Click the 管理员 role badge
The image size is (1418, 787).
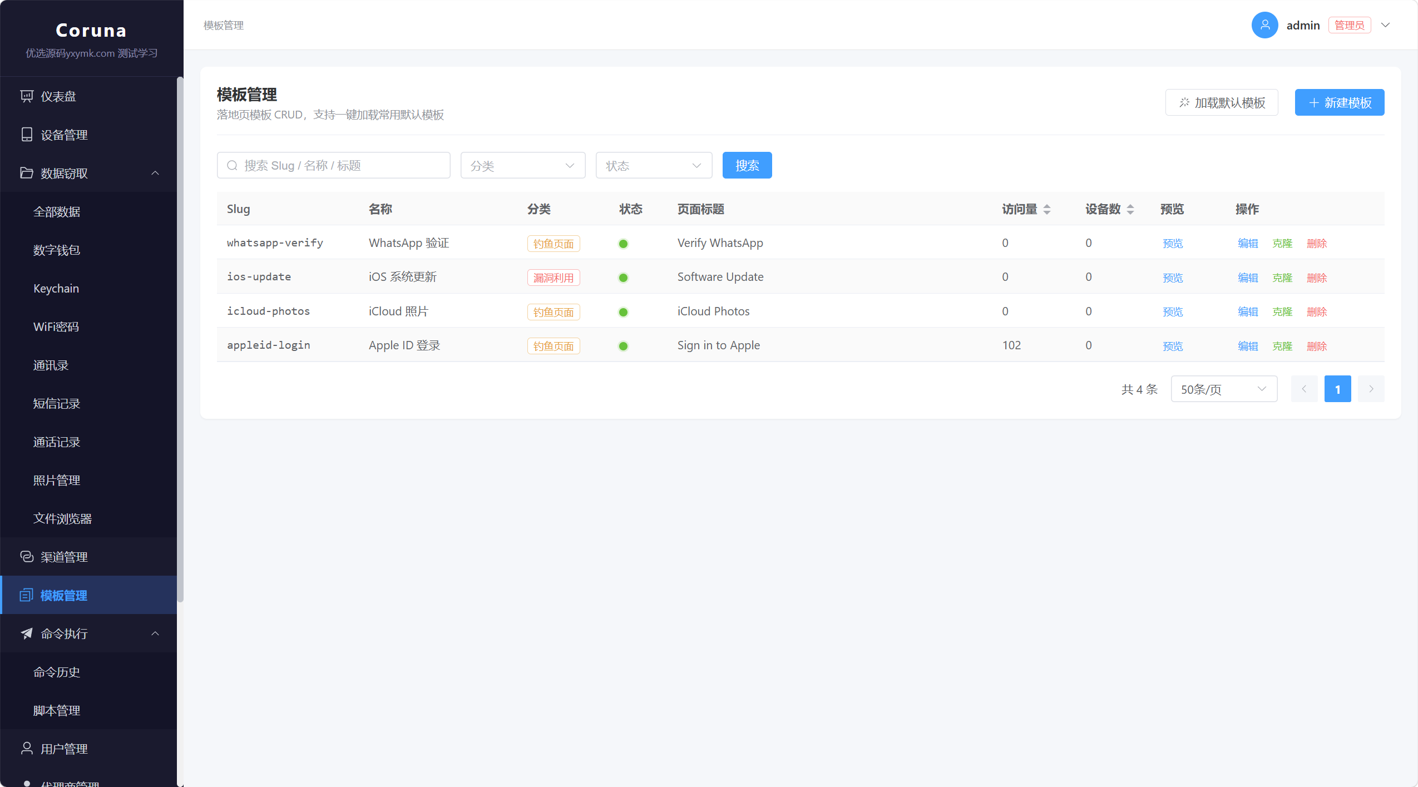point(1350,25)
